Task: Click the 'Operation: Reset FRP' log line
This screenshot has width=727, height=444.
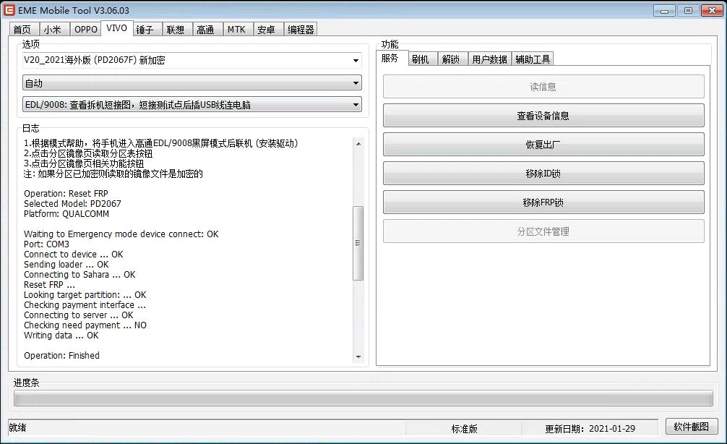Action: pyautogui.click(x=66, y=194)
